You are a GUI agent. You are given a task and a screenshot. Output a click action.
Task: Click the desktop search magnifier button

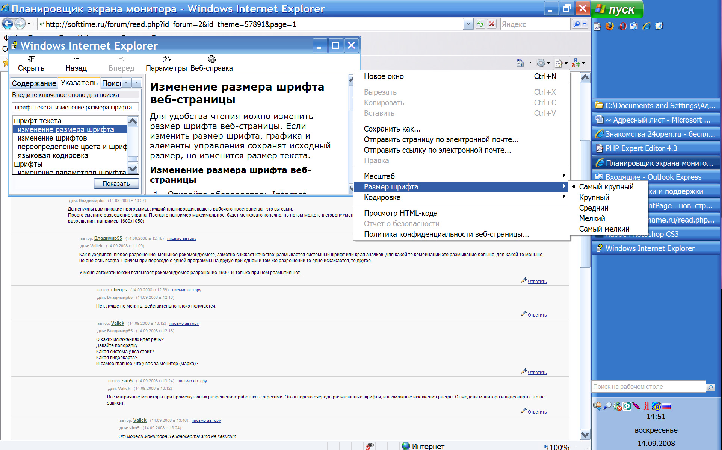point(711,387)
